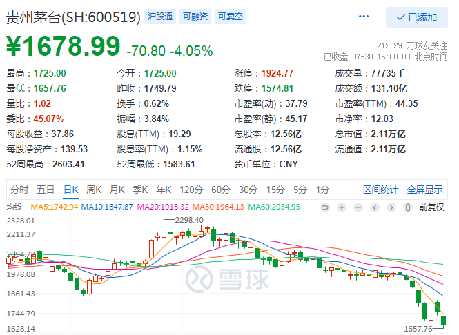The image size is (459, 335).
Task: Click the 已添加 watchlist button
Action: 417,17
